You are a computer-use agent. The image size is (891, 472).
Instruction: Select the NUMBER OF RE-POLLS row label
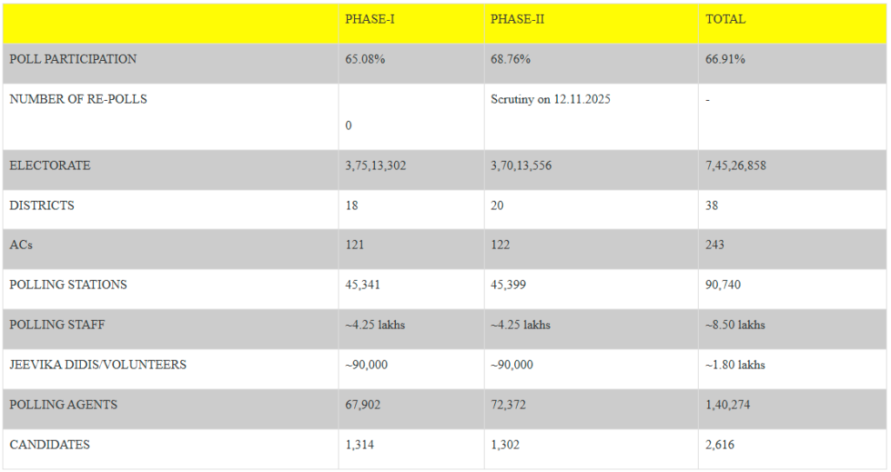tap(78, 99)
